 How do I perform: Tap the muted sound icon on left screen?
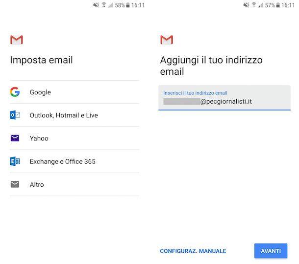click(x=96, y=5)
